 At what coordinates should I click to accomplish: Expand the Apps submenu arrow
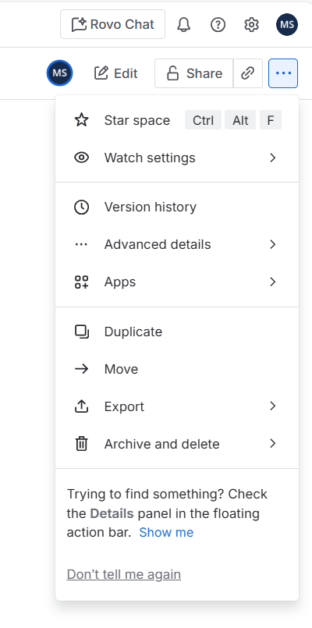coord(273,282)
